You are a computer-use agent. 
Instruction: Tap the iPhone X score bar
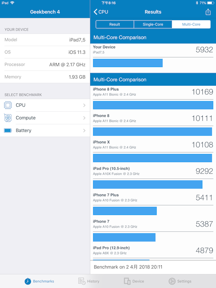click(x=152, y=158)
